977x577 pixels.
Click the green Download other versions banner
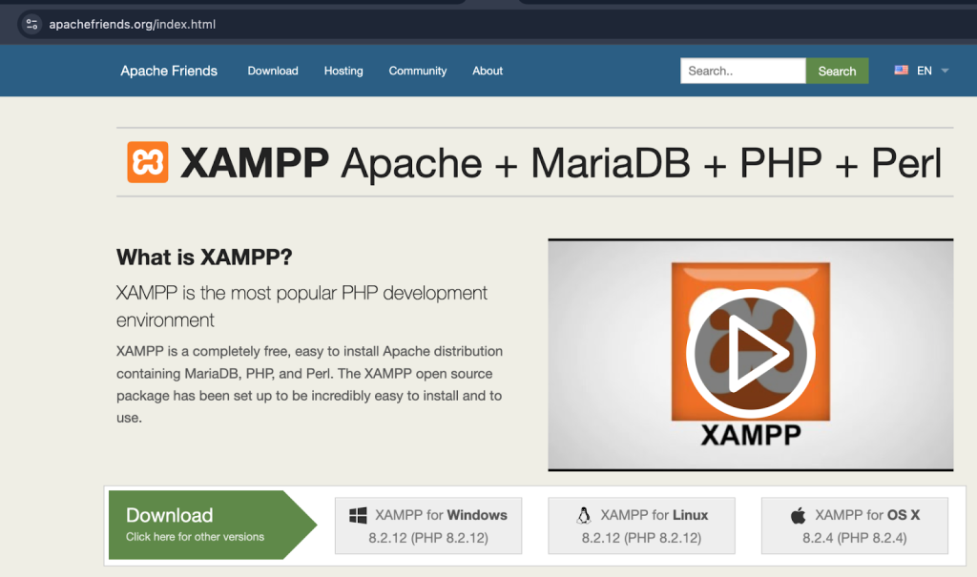(213, 525)
